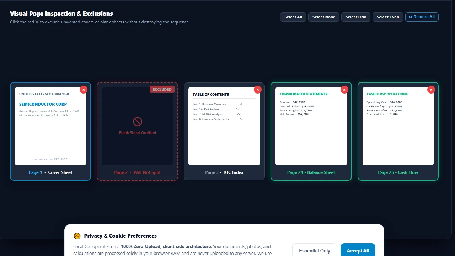Click 'Visual Page Inspection & Exclusions' heading
This screenshot has height=256, width=455.
tap(61, 14)
